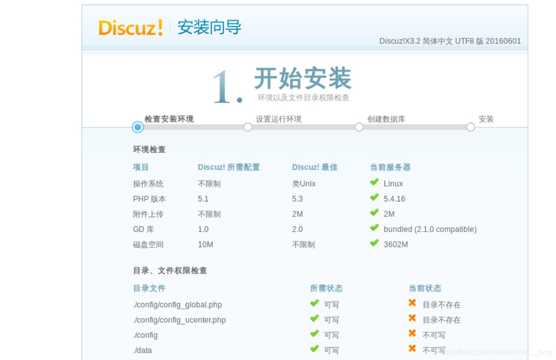Click the required-status check for ./data
Screen dimensions: 556x360
tap(314, 349)
